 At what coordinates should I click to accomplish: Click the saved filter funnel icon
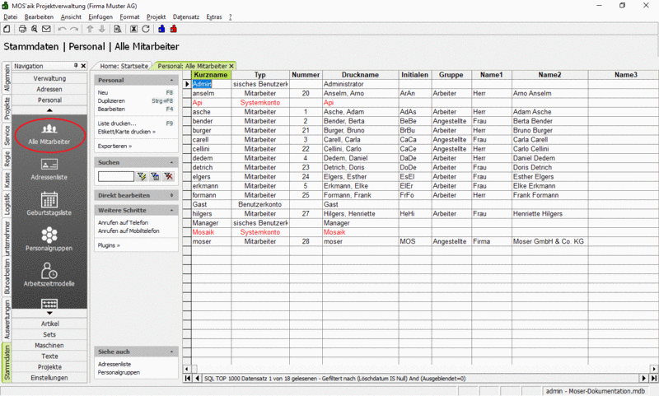155,176
